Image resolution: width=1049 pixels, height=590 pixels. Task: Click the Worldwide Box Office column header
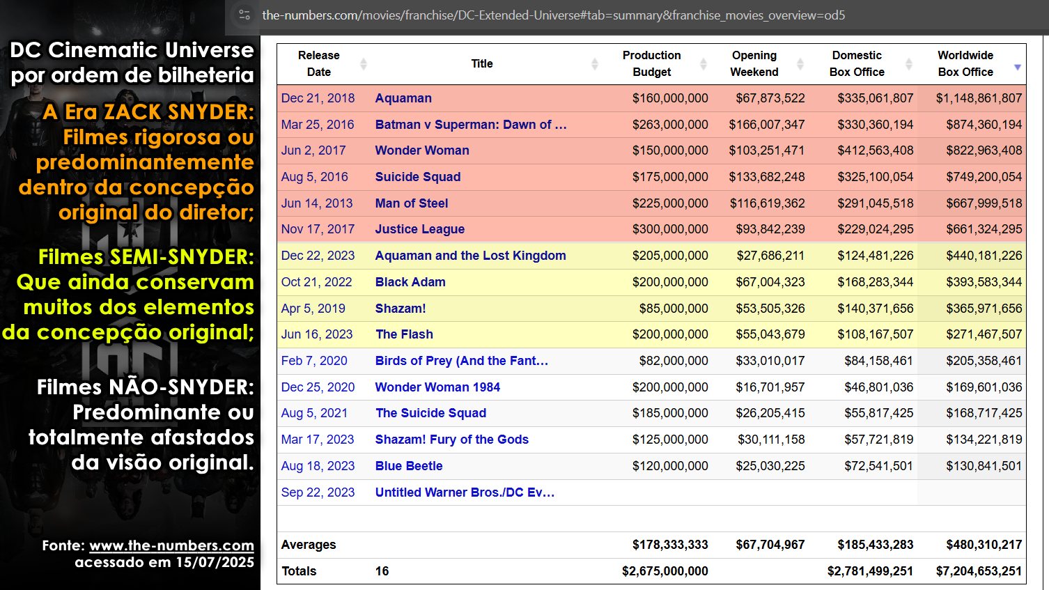(965, 63)
